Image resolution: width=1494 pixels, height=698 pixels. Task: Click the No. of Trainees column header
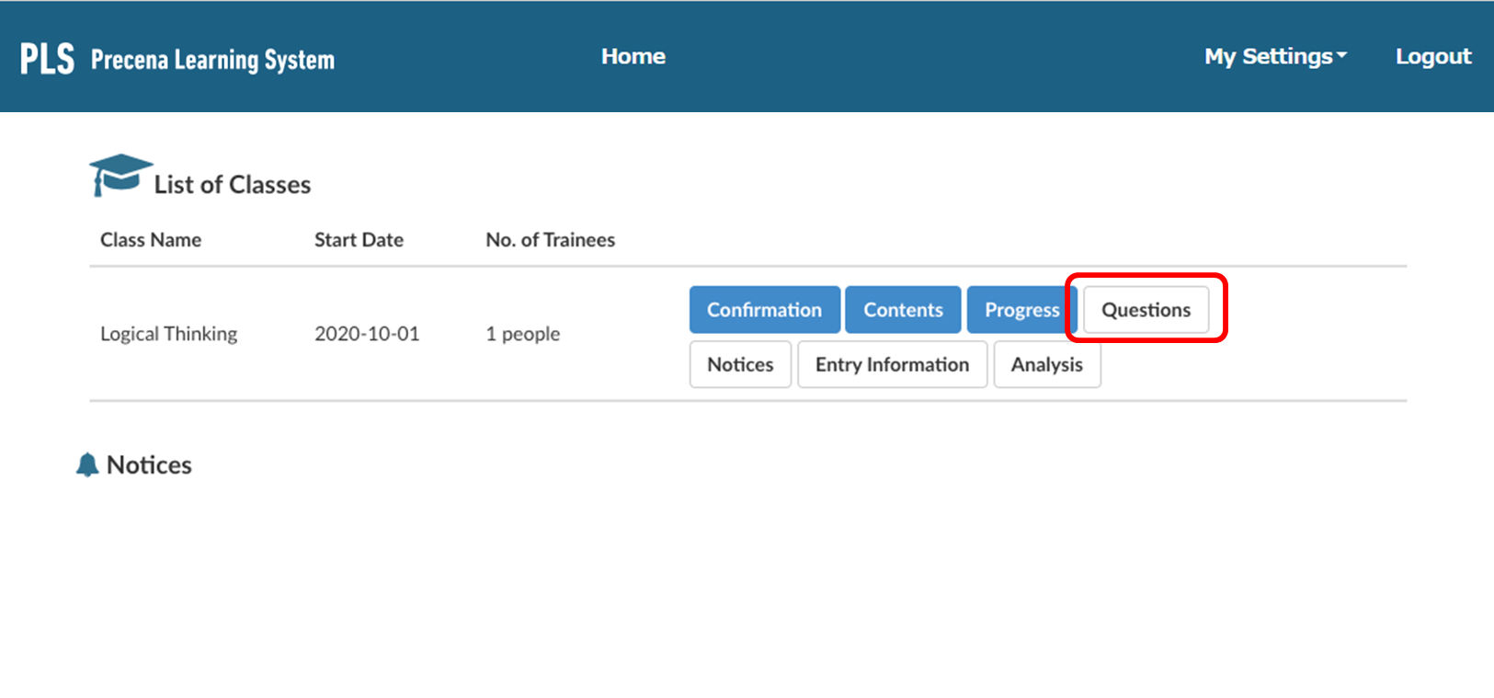coord(550,240)
